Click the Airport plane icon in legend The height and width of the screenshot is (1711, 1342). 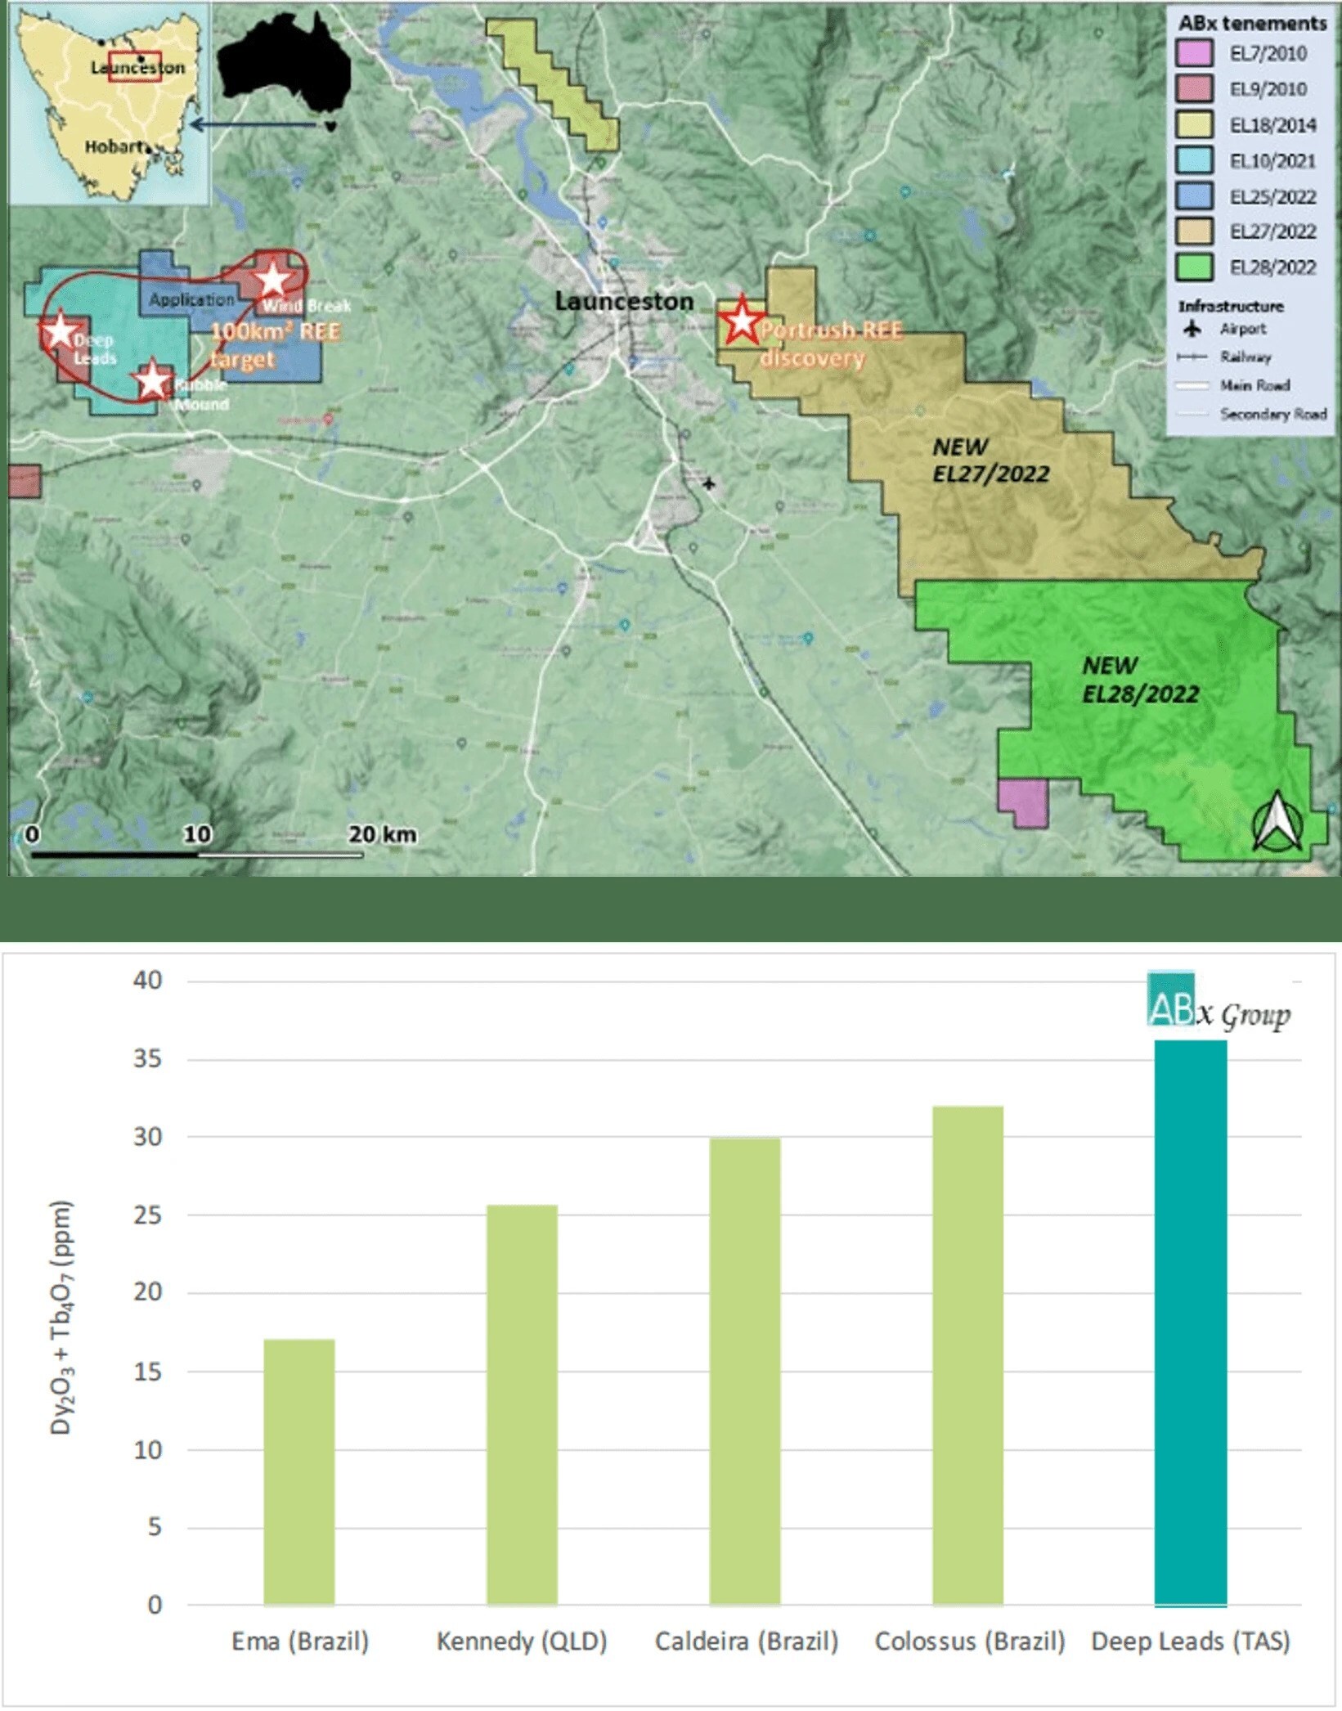tap(1192, 329)
